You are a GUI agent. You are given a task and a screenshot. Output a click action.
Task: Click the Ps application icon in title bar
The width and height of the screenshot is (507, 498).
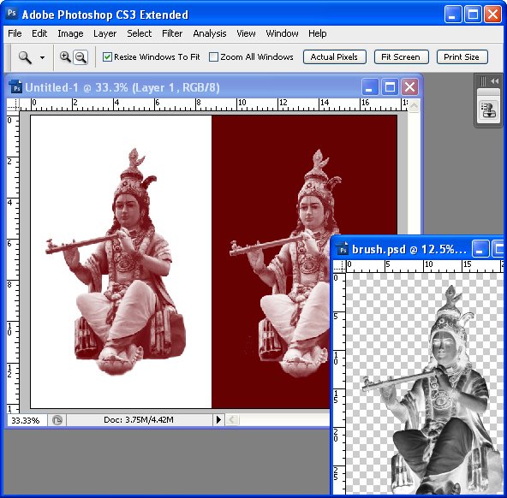[x=12, y=13]
